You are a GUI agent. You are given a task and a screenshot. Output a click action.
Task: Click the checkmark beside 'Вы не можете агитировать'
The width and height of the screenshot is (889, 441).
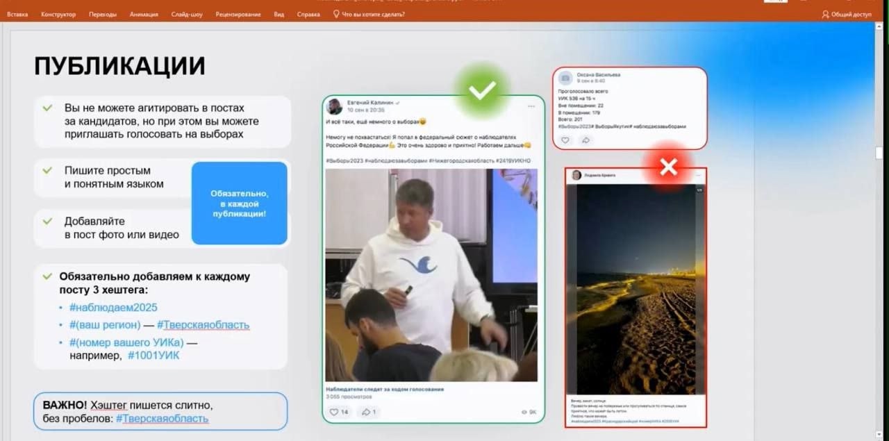tap(47, 108)
